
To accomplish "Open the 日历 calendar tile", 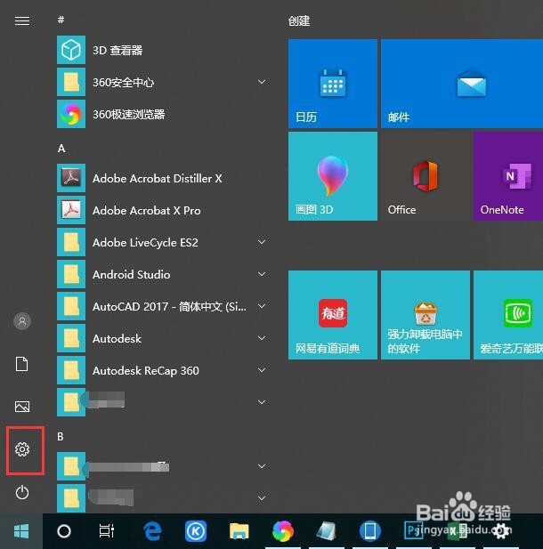I will (332, 84).
